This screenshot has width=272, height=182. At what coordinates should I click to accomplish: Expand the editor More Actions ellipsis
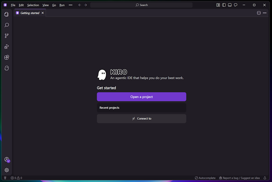265,13
